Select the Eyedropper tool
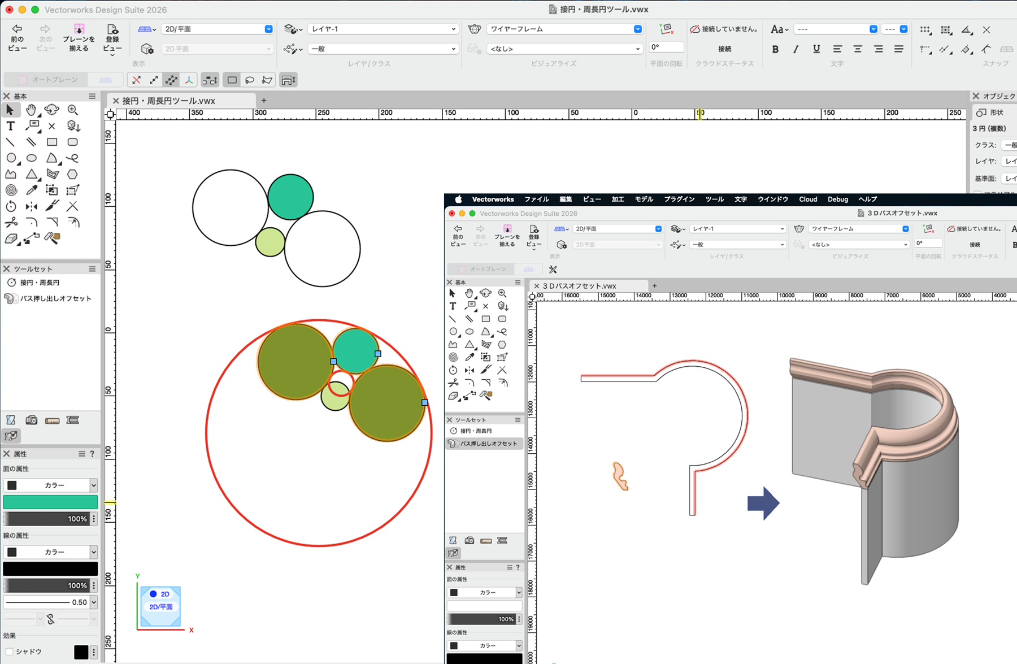The height and width of the screenshot is (664, 1017). (x=32, y=190)
